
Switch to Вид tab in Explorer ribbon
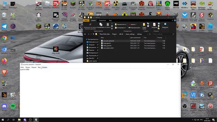click(x=110, y=20)
